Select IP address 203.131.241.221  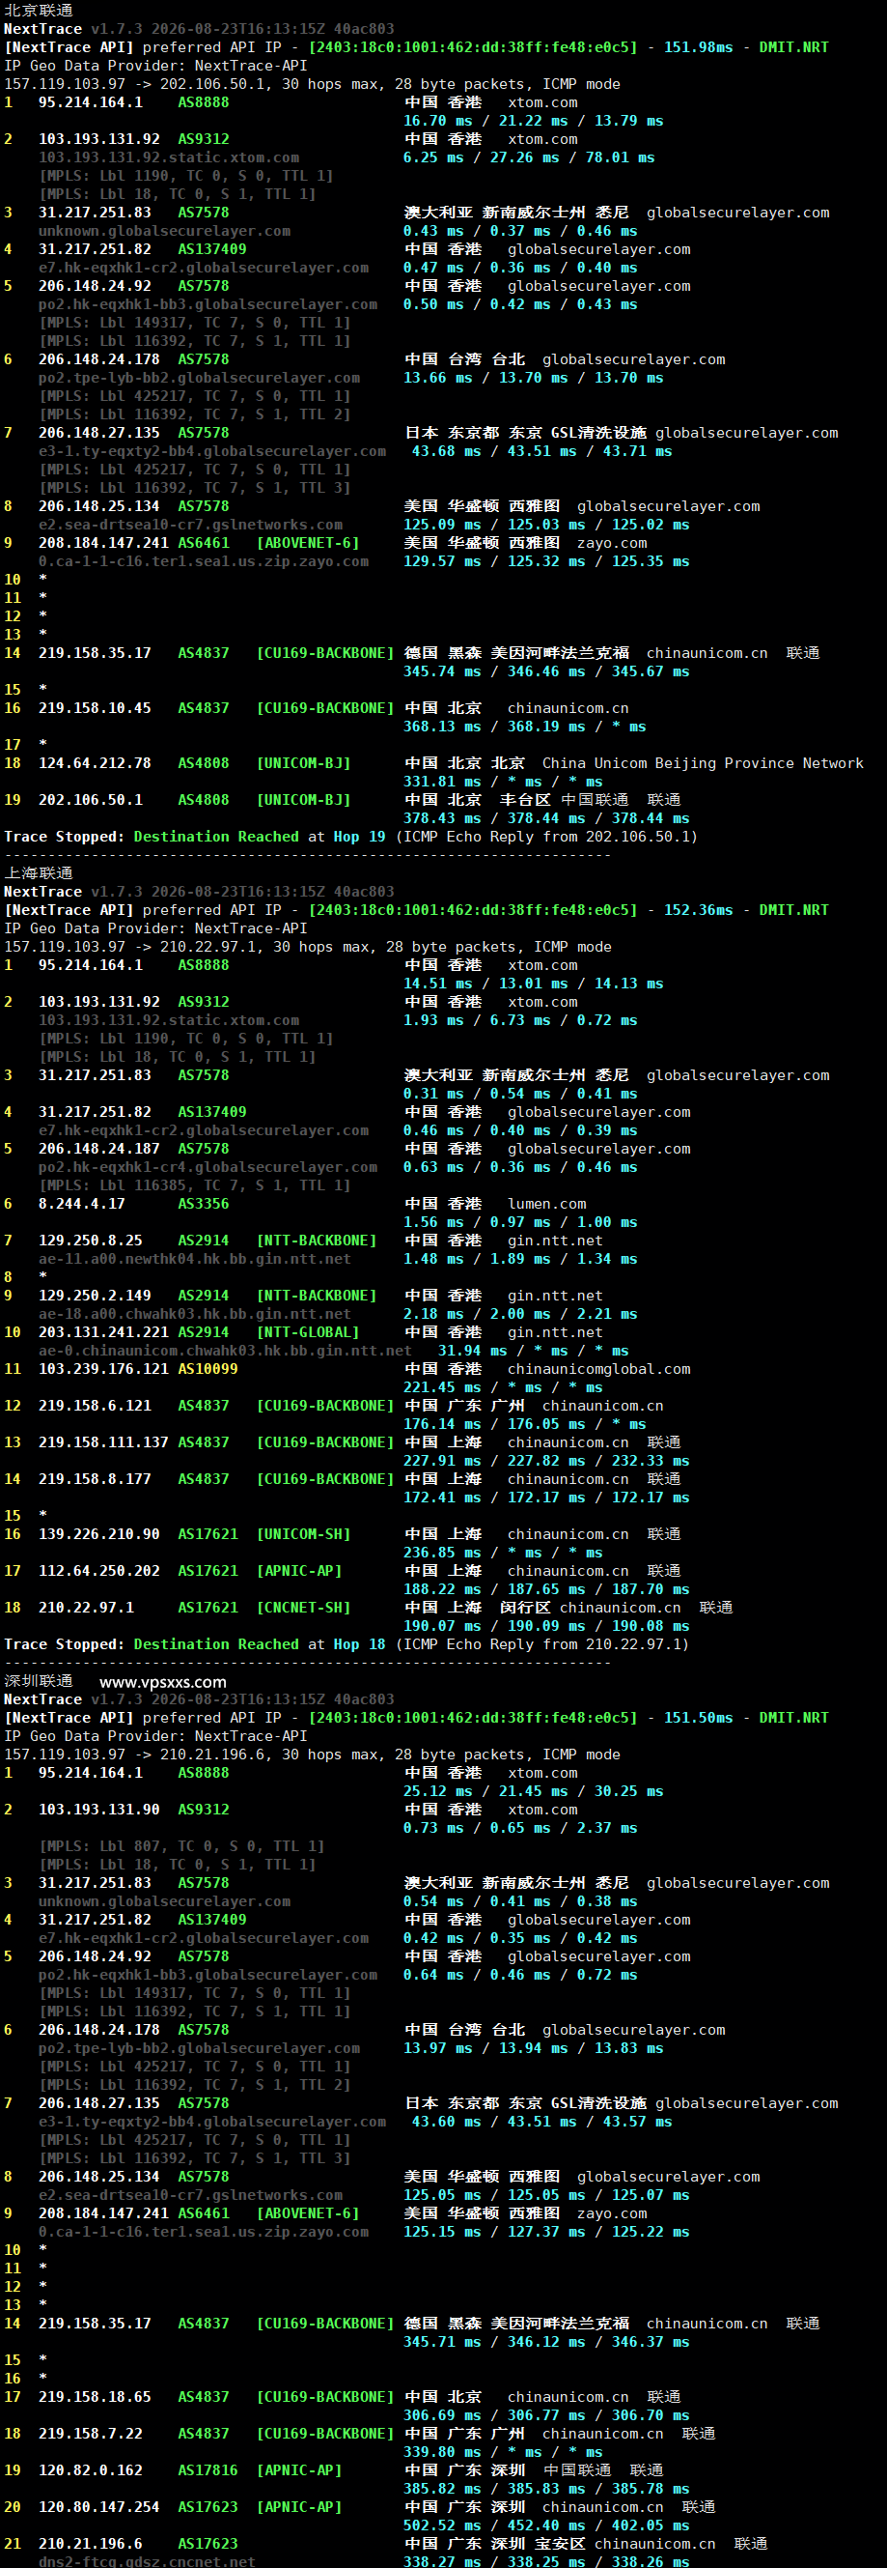coord(103,1333)
